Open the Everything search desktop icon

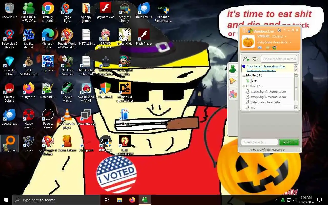click(x=9, y=144)
